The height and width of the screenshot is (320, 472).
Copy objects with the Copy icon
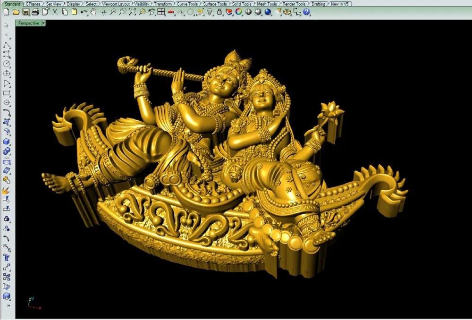[65, 12]
